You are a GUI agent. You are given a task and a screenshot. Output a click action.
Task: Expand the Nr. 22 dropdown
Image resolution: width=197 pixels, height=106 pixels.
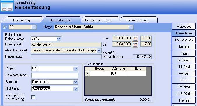pos(34,27)
